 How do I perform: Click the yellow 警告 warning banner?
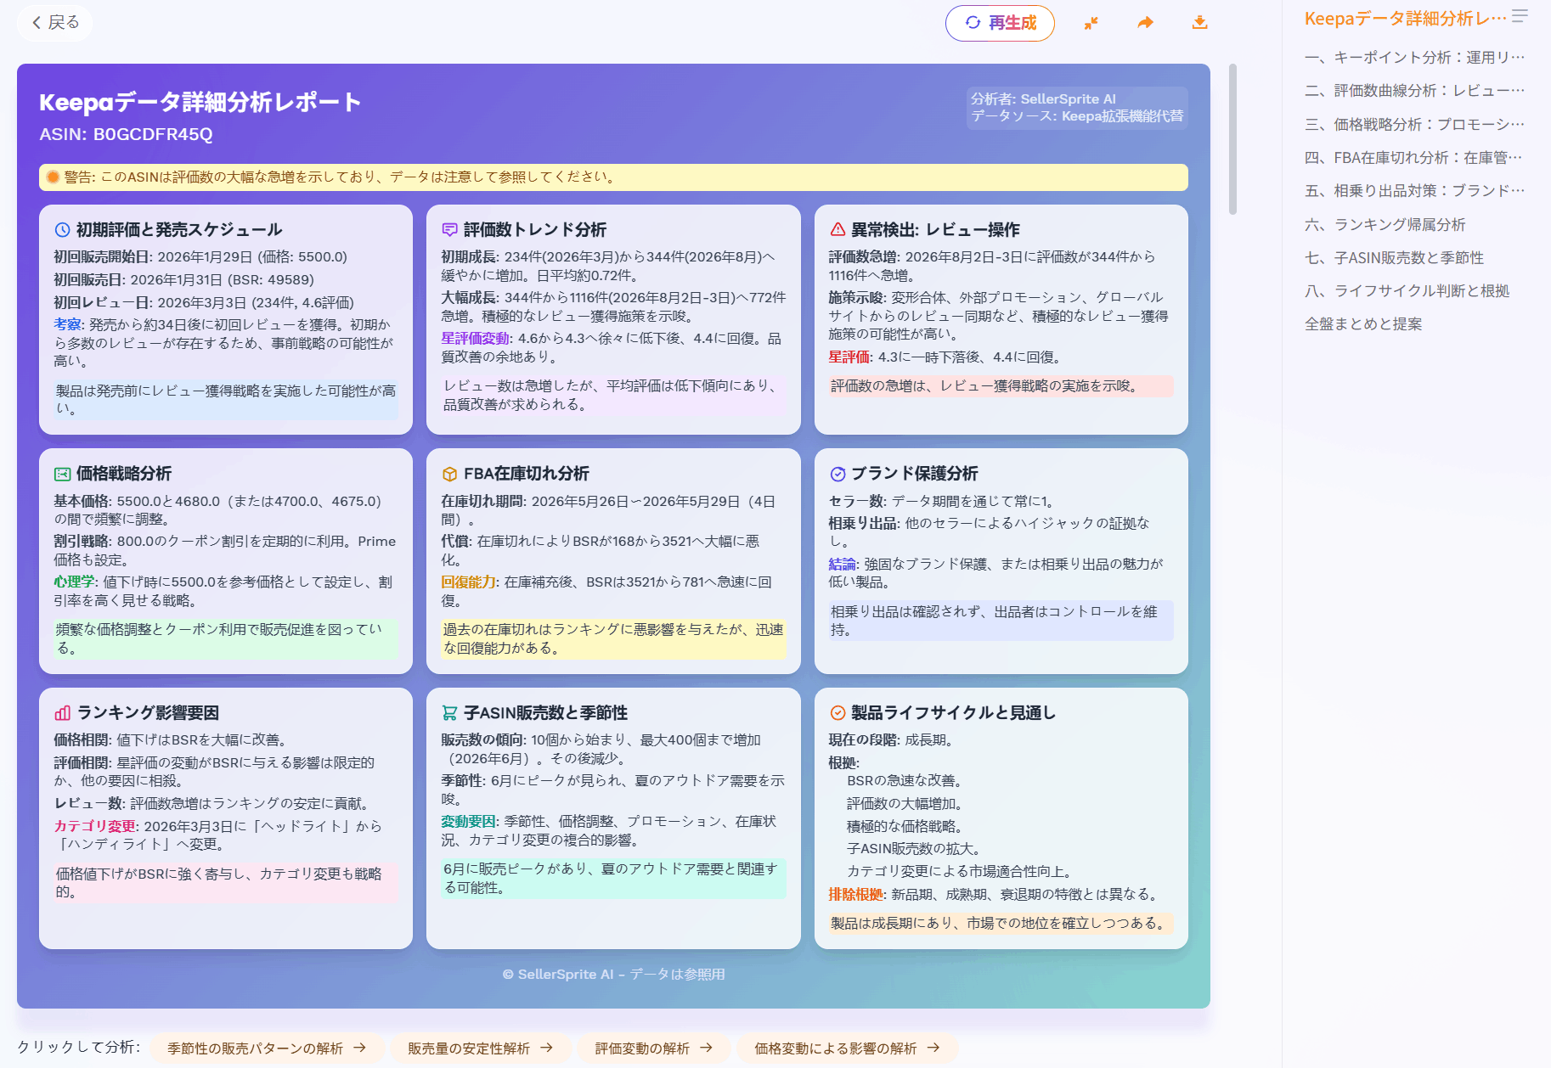(613, 177)
